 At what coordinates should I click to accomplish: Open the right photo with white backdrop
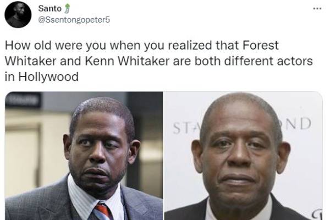tap(243, 156)
